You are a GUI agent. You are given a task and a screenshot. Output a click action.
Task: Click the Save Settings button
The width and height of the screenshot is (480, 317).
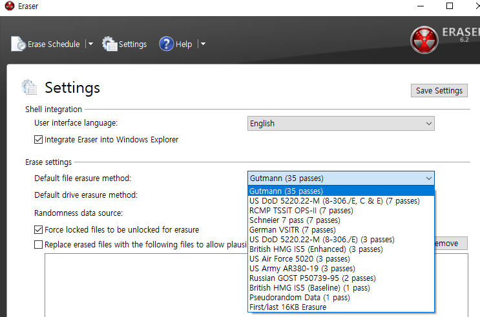(x=439, y=91)
